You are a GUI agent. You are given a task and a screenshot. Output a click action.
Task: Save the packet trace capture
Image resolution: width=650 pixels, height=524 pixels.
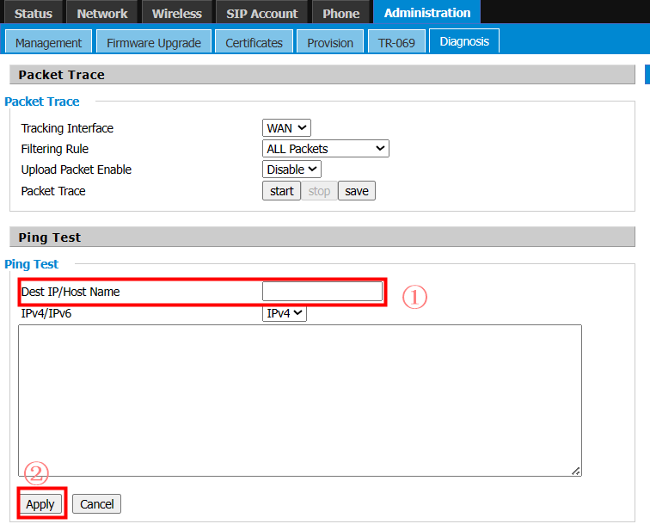357,191
